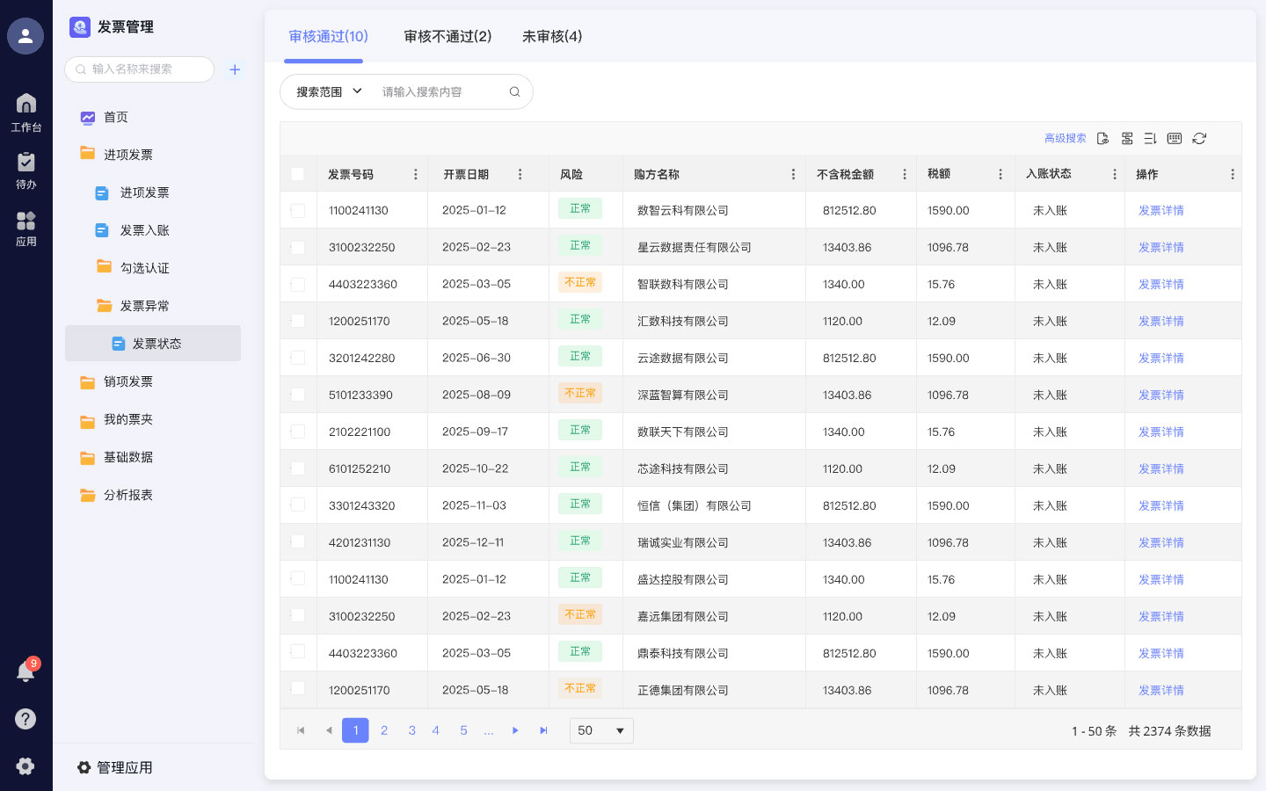
Task: Click the grouping layout icon in table toolbar
Action: click(1127, 138)
